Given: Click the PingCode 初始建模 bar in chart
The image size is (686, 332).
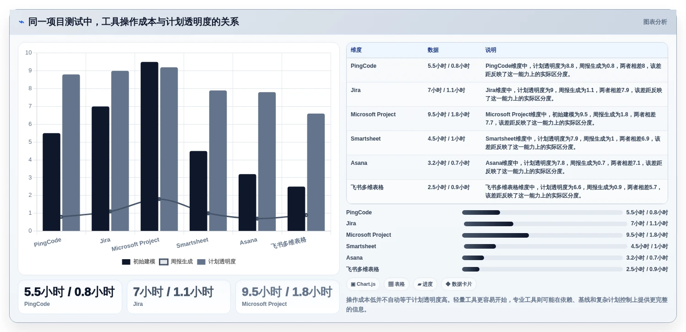Looking at the screenshot, I should coord(51,182).
